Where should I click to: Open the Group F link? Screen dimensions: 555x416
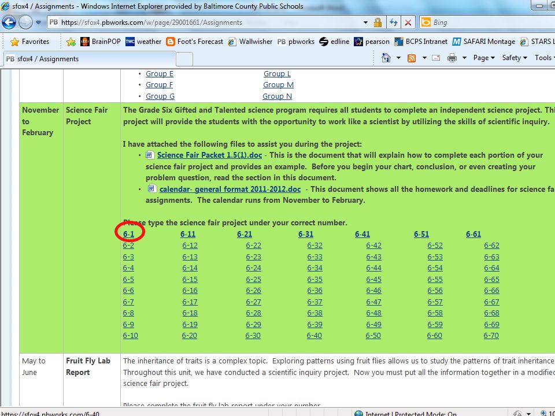(160, 84)
